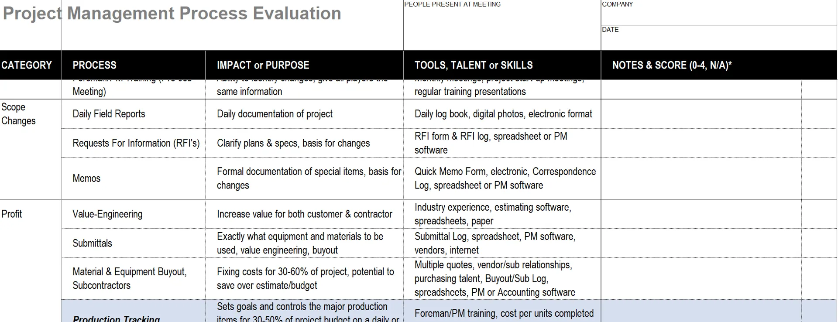This screenshot has height=322, width=838.
Task: Click the Project Management Process Evaluation title
Action: (x=172, y=14)
